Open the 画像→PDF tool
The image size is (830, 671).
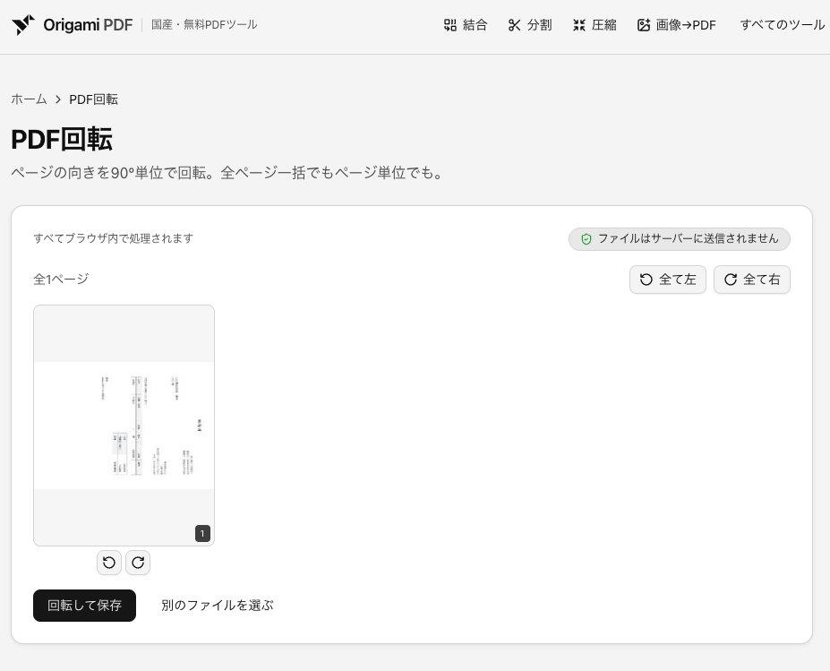[677, 25]
